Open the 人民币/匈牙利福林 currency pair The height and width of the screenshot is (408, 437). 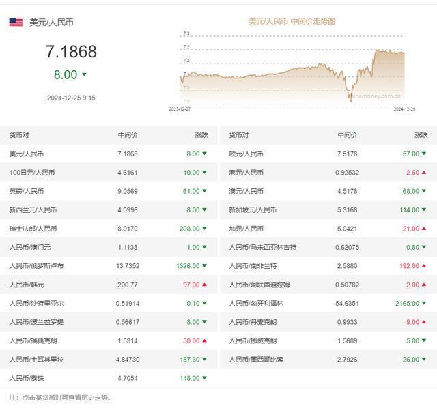256,304
